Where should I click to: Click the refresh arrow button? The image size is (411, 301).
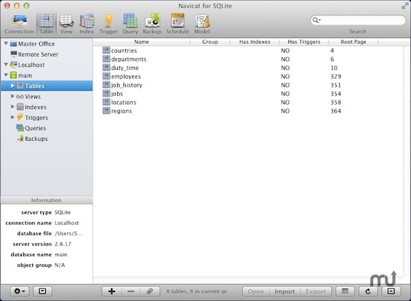click(368, 291)
